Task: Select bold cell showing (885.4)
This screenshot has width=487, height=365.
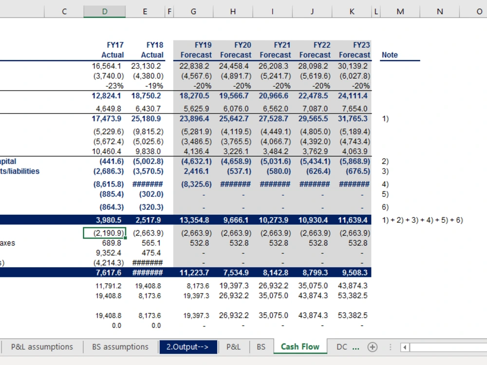Action: [x=112, y=194]
